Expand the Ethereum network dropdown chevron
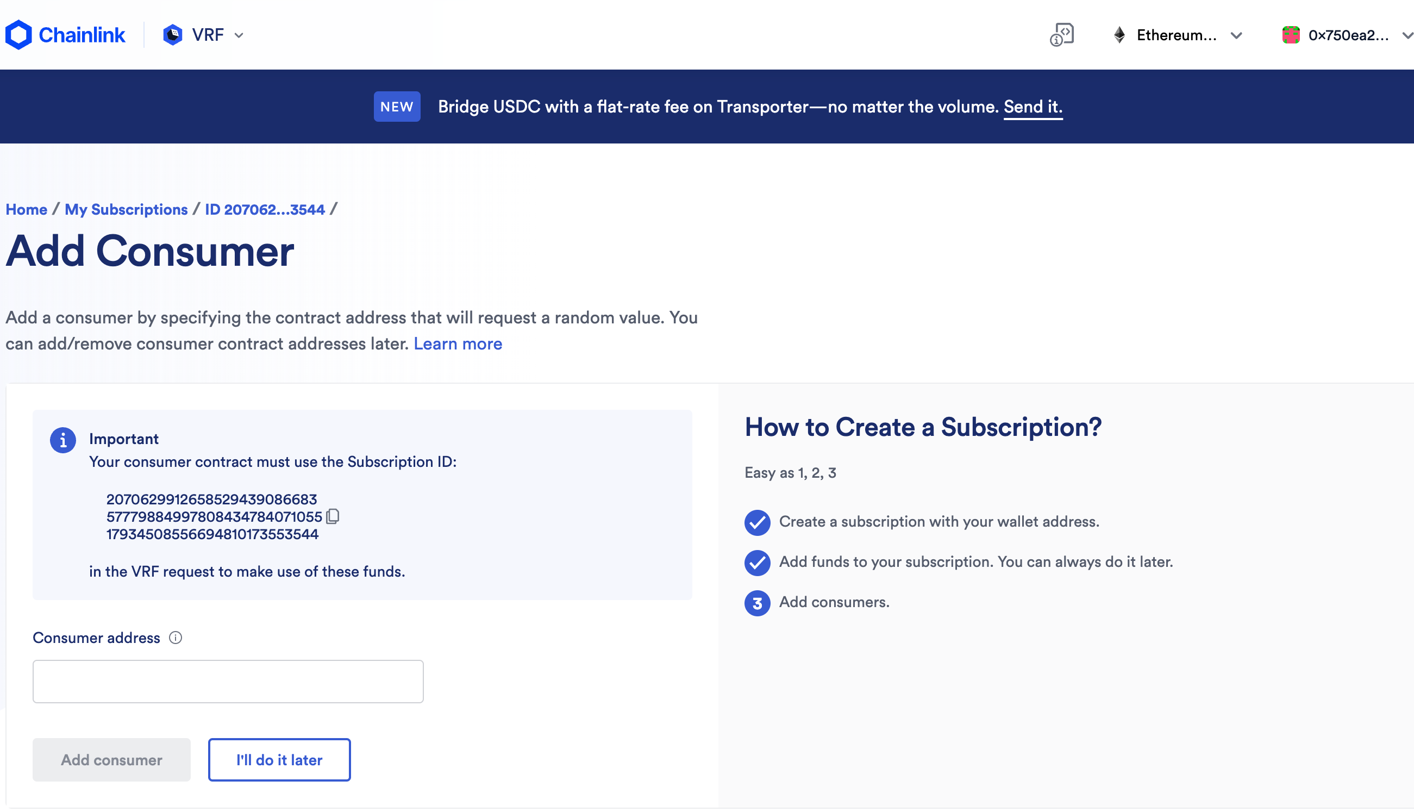This screenshot has width=1414, height=812. [x=1236, y=35]
